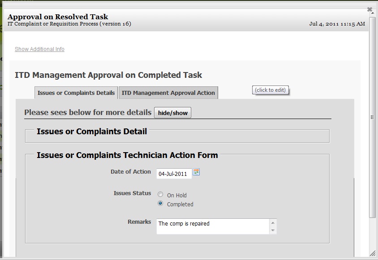Click the dialog's vertical scrollbar thumb
Image resolution: width=378 pixels, height=260 pixels.
point(372,117)
